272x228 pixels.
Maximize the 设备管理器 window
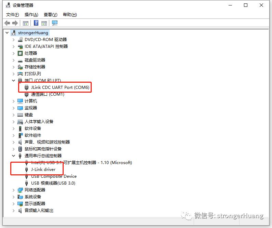246,5
